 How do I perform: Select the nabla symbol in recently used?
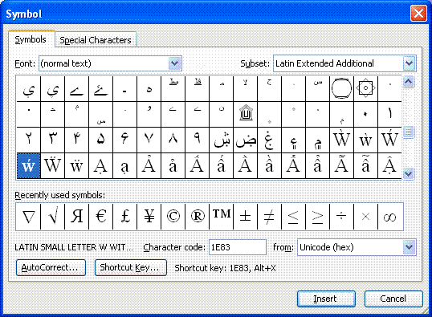28,217
